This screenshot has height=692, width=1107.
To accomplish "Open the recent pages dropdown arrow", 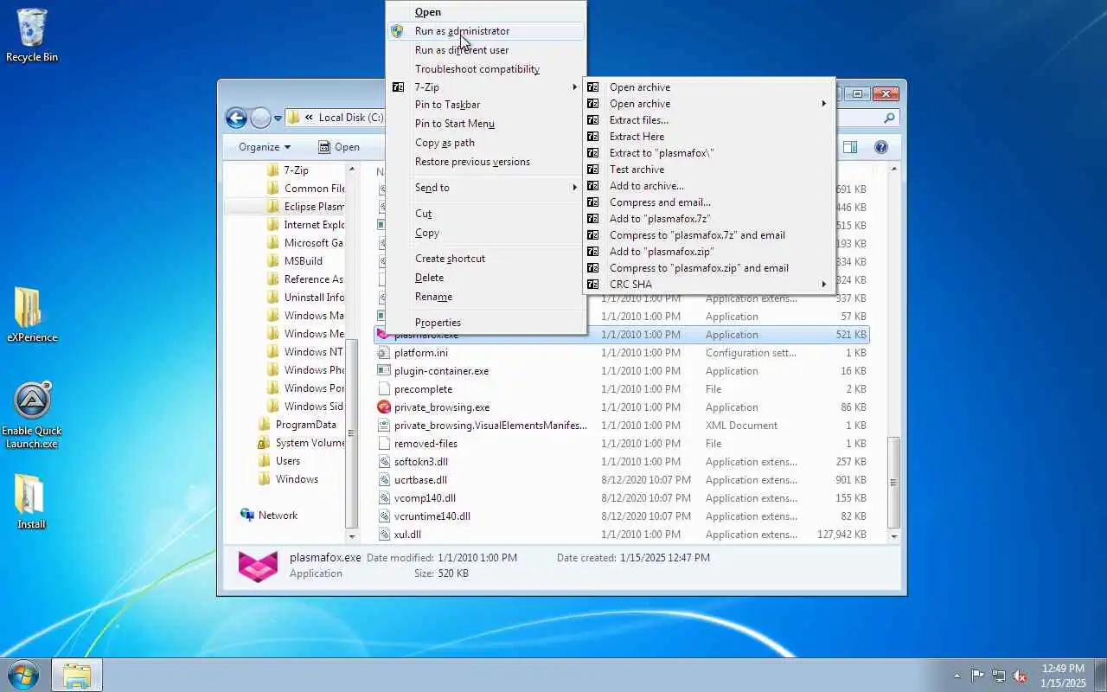I will (278, 119).
